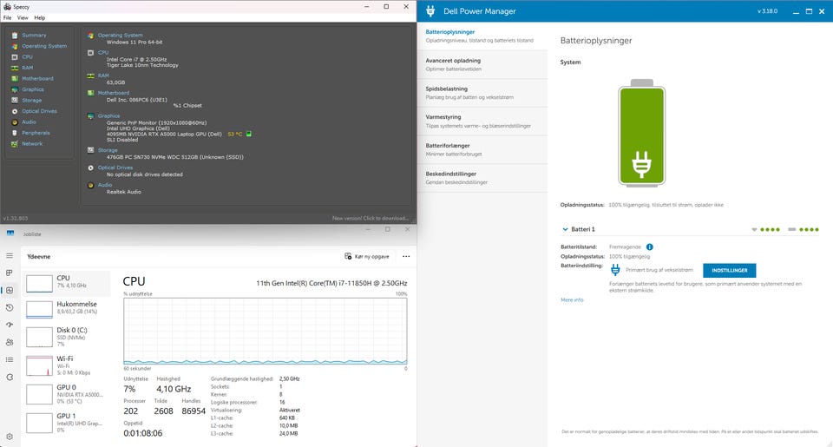
Task: Open Graphics heading link in Speccy summary
Action: pos(108,115)
